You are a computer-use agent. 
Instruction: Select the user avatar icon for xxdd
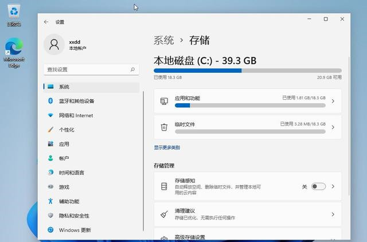pyautogui.click(x=54, y=45)
